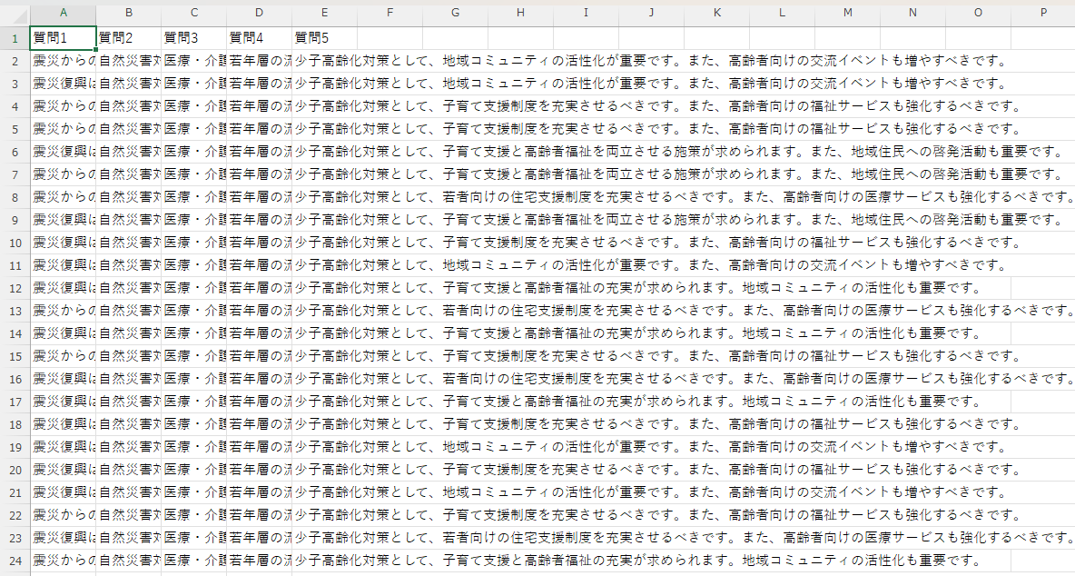Select row 12 header
This screenshot has height=576, width=1075.
point(15,287)
